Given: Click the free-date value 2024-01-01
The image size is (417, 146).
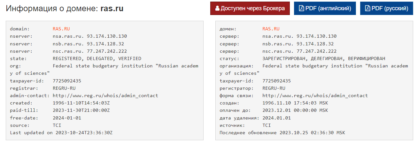Looking at the screenshot, I should pyautogui.click(x=67, y=118).
